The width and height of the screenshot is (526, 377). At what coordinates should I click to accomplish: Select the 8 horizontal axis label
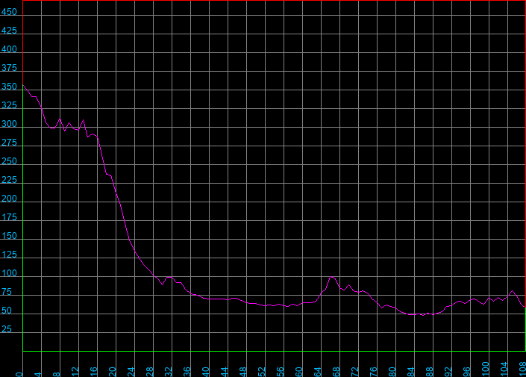57,374
